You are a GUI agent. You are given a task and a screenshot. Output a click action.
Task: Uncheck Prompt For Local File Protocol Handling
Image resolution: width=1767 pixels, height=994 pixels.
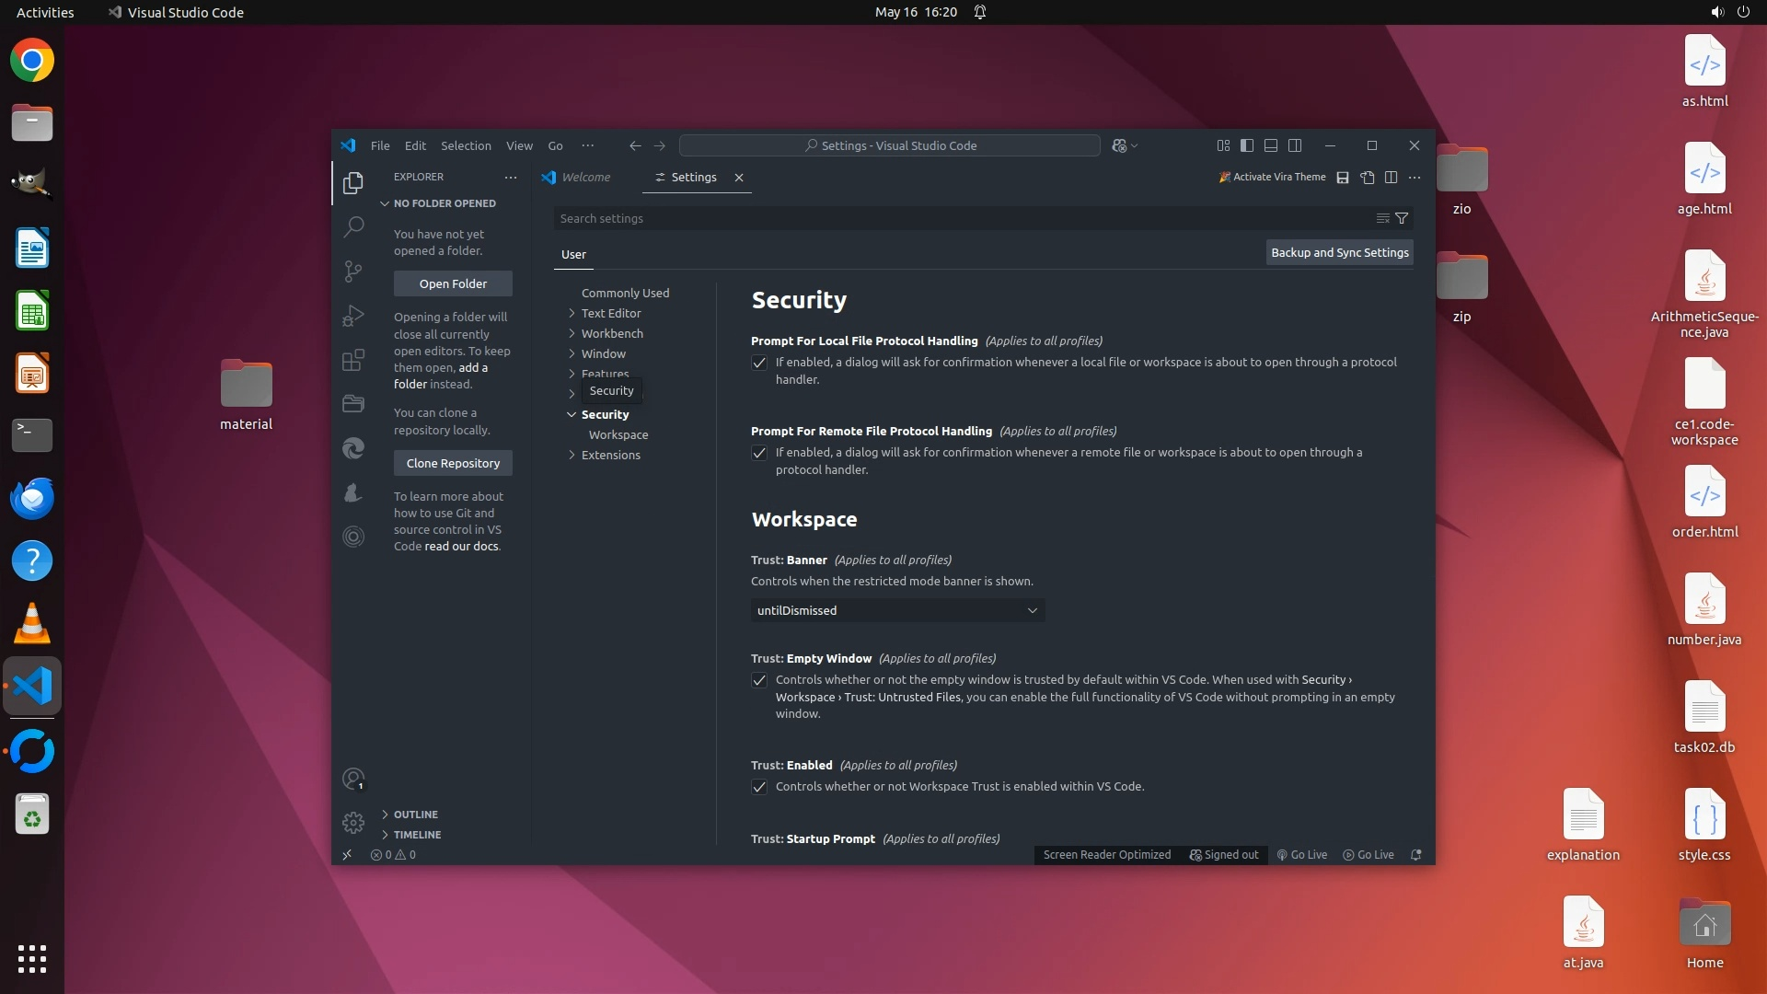pyautogui.click(x=759, y=363)
